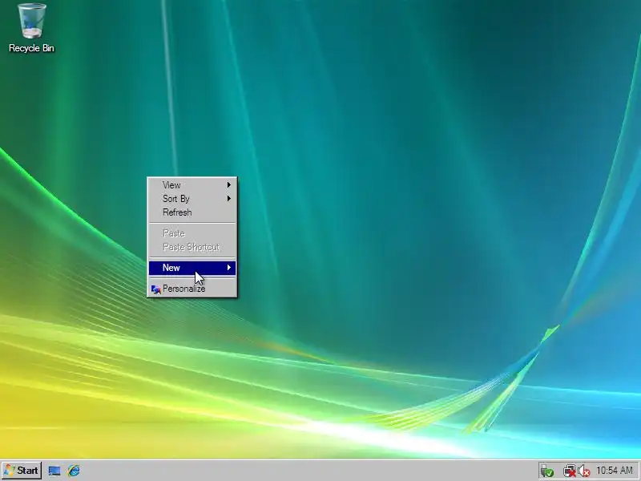Choose Personalize from the context menu
Viewport: 641px width, 481px height.
(192, 289)
